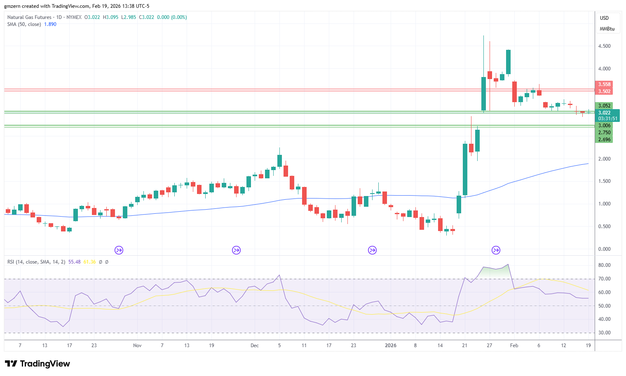This screenshot has width=626, height=376.
Task: Click the RSI 70.00 axis level
Action: coord(605,279)
